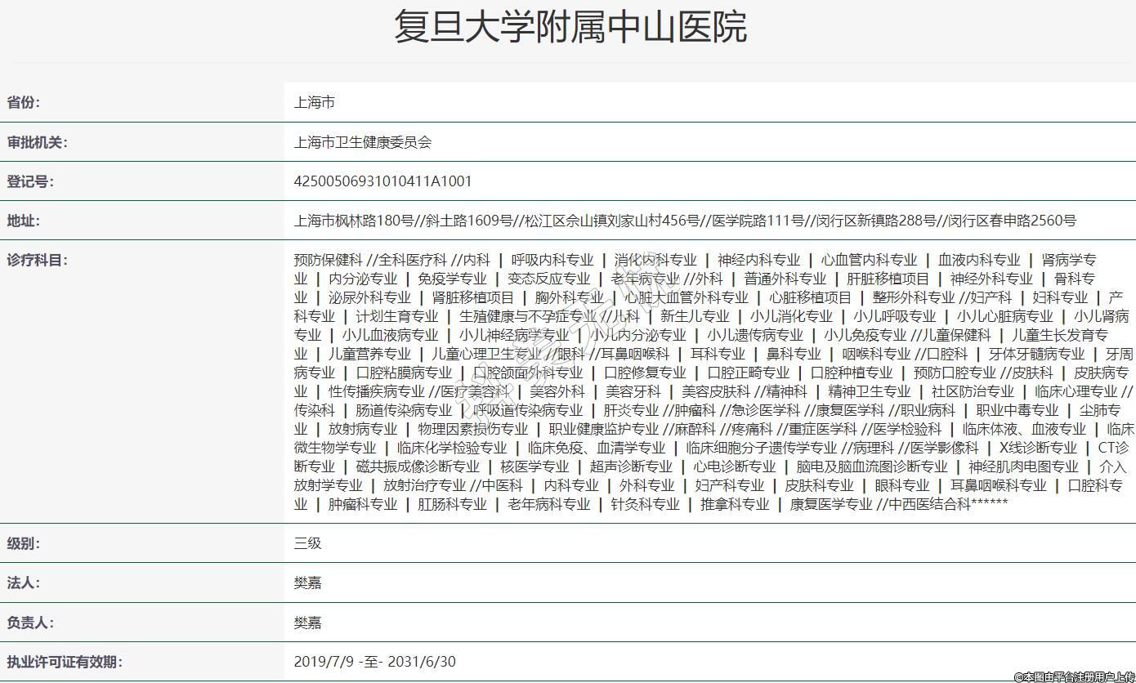Select the 法人 row label
Viewport: 1136px width, 683px height.
pos(24,583)
